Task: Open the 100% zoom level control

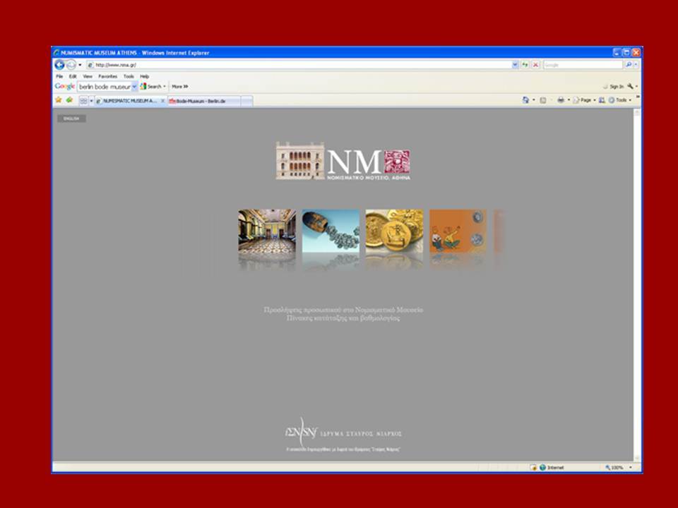Action: (619, 467)
